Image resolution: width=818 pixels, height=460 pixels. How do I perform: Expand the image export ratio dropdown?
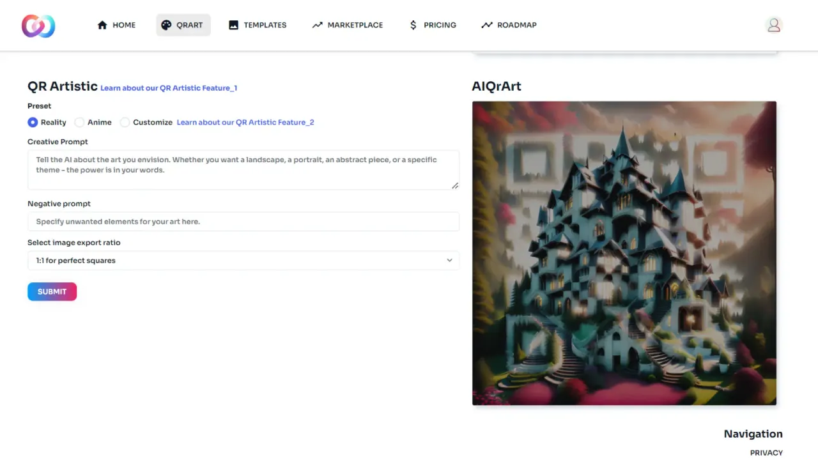point(243,261)
